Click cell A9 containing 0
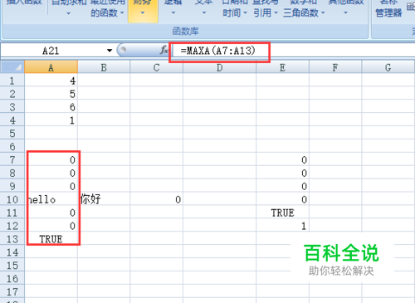The width and height of the screenshot is (415, 303). pos(51,186)
